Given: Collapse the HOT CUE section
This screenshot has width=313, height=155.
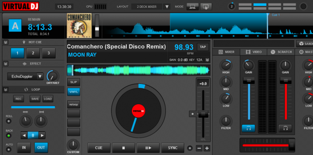Looking at the screenshot, I should coord(6,42).
